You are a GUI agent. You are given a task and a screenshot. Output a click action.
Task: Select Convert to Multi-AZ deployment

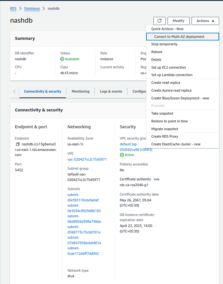[179, 37]
